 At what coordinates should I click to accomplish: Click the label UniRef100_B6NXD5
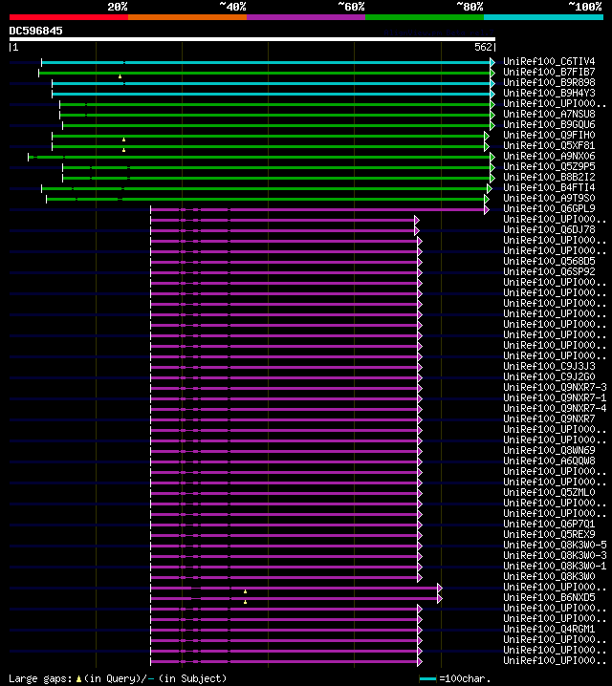[549, 597]
